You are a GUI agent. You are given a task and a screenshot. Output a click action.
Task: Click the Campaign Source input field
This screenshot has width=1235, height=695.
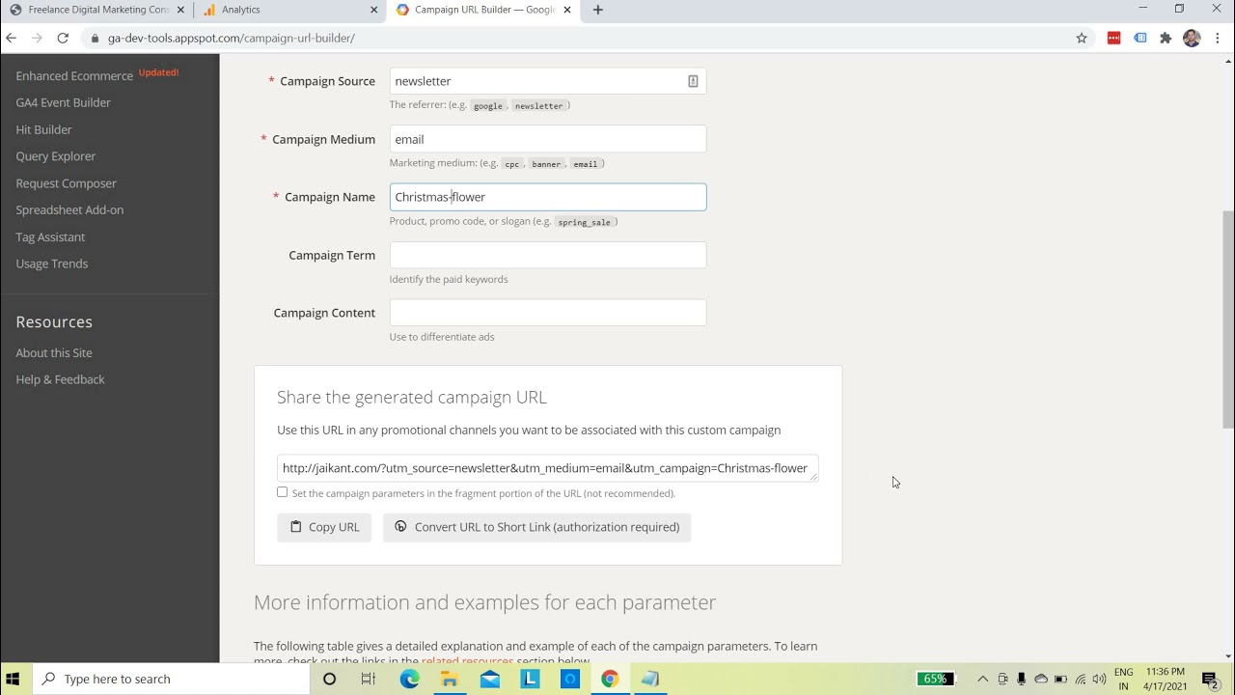point(548,81)
